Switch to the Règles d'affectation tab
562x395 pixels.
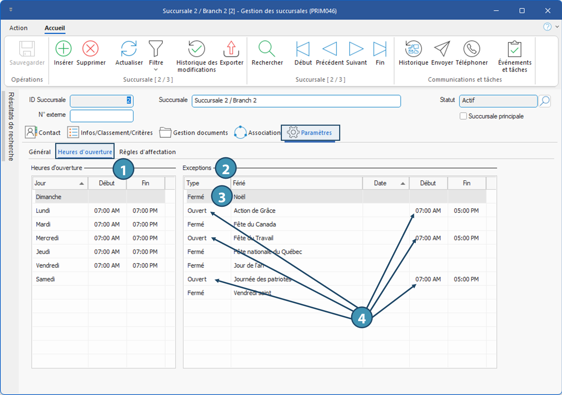tap(147, 152)
